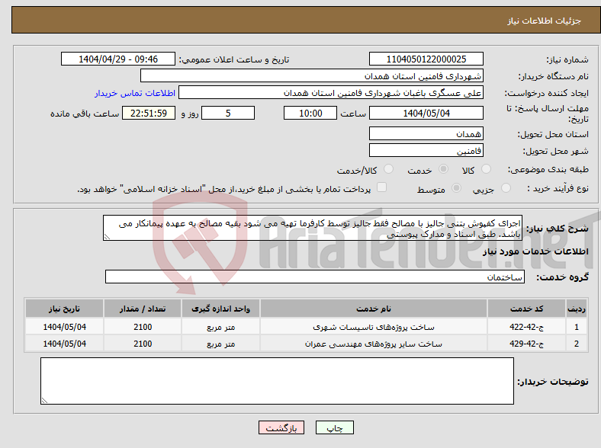Click the نام خدمت column header
This screenshot has width=601, height=448.
click(374, 309)
